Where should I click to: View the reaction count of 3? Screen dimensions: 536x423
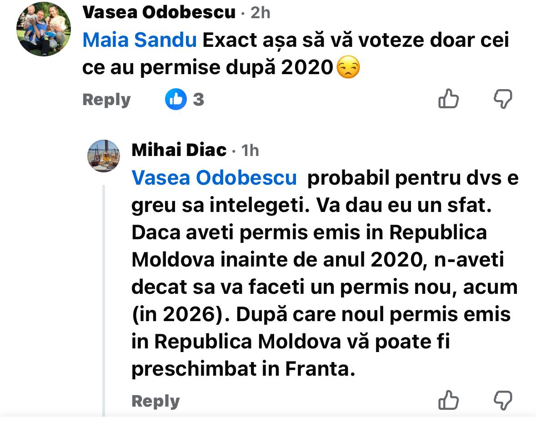coord(198,100)
